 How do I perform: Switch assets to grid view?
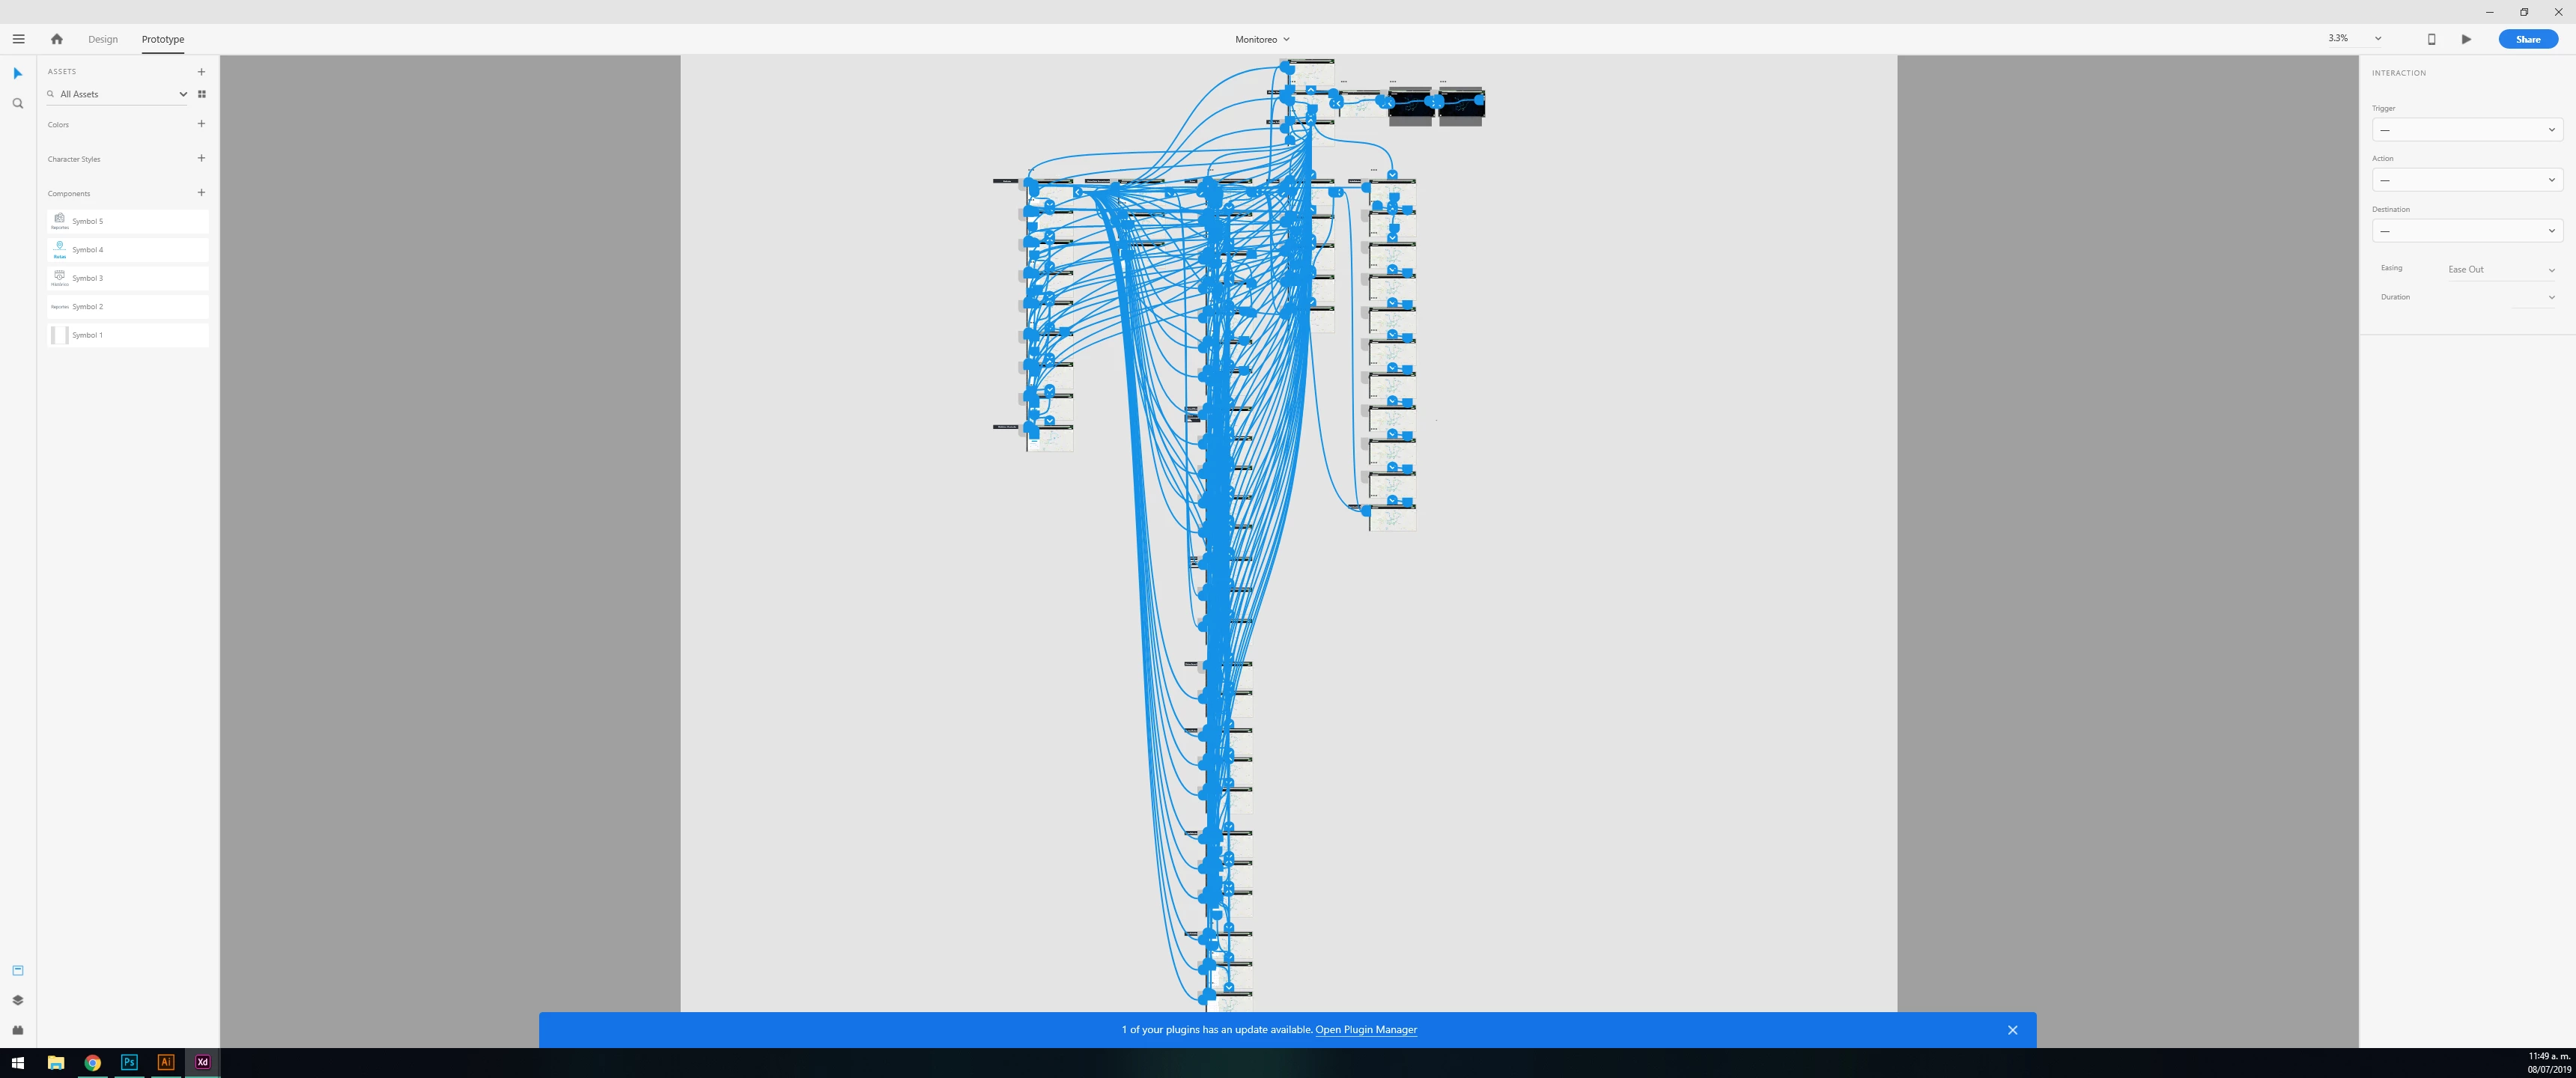point(202,94)
